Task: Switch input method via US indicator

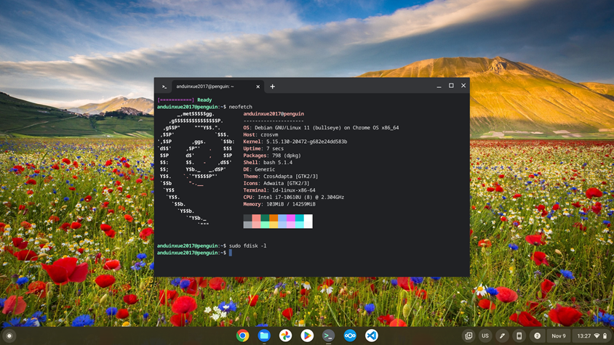Action: point(485,336)
